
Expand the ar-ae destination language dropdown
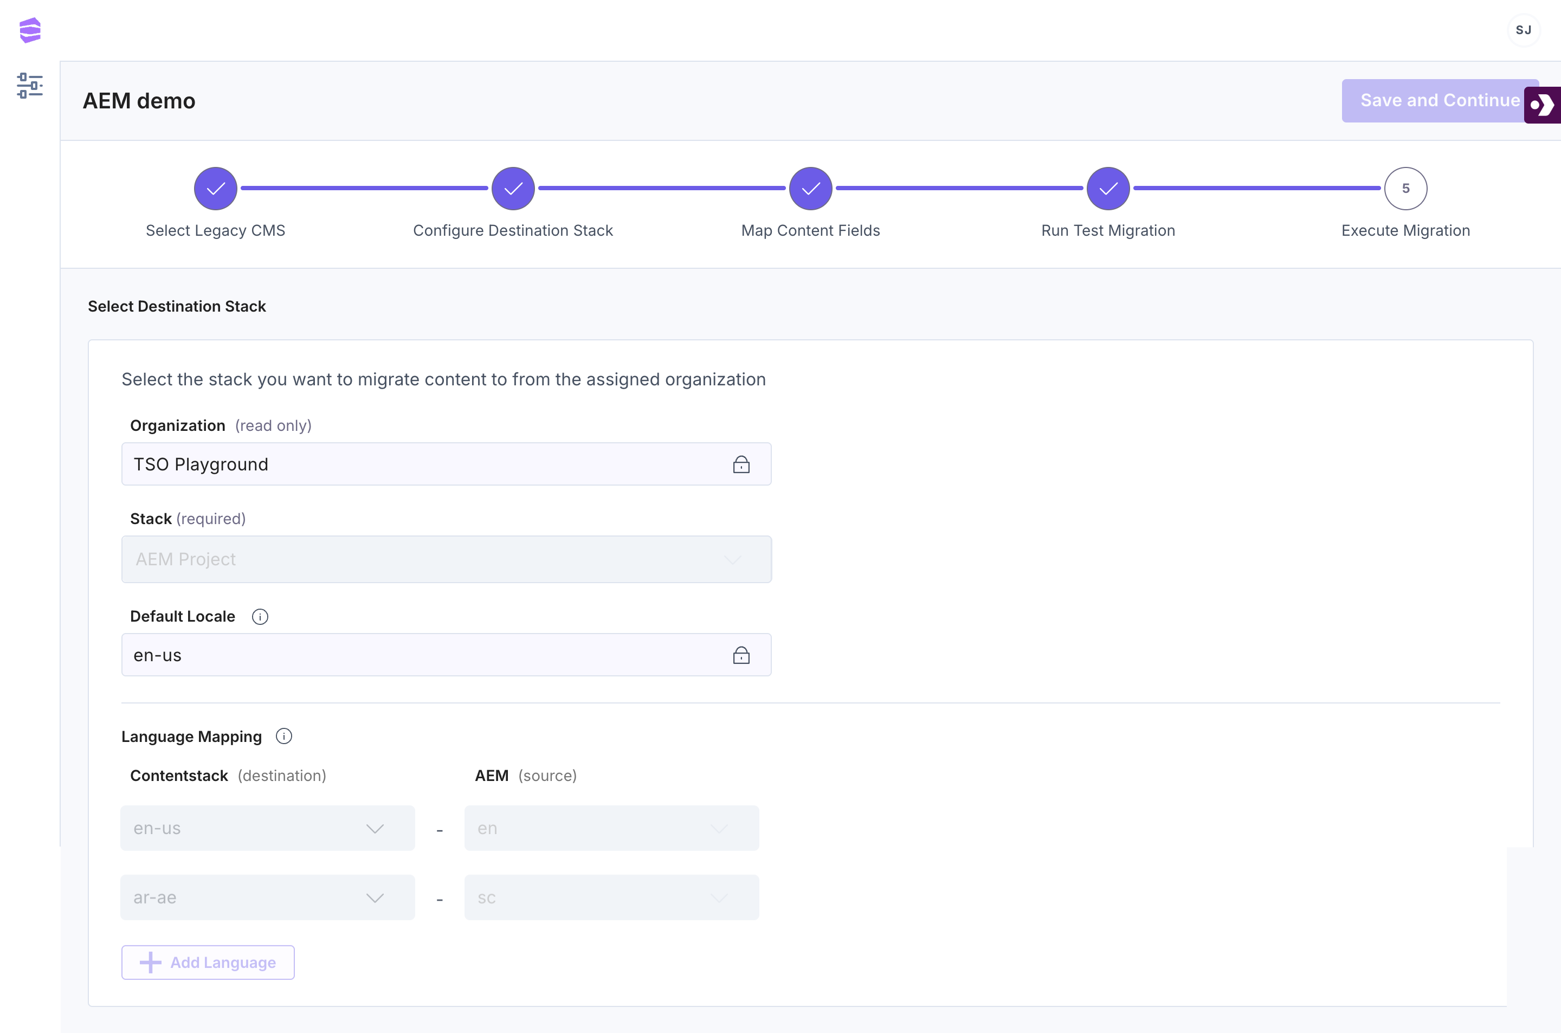[x=267, y=898]
